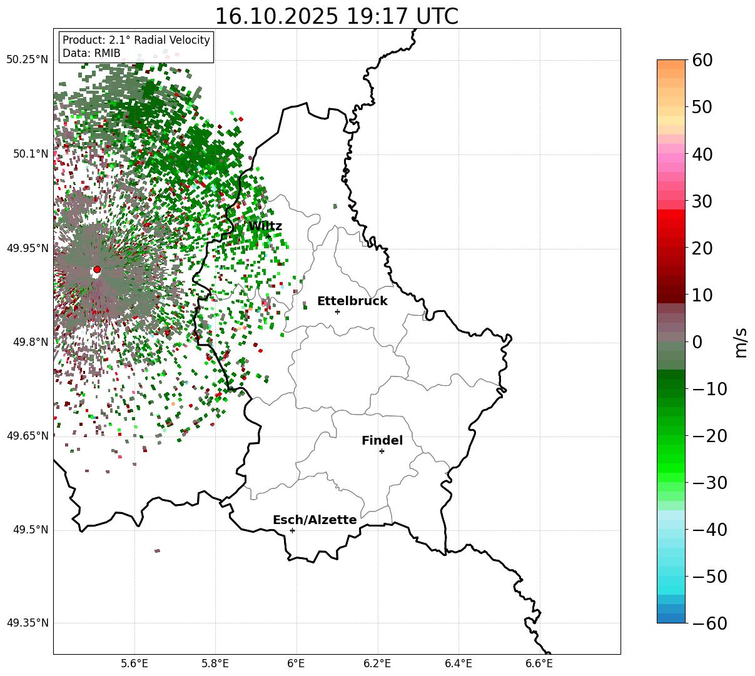This screenshot has width=755, height=676.
Task: Click the bright red colorbar segment near 25
Action: click(x=671, y=224)
